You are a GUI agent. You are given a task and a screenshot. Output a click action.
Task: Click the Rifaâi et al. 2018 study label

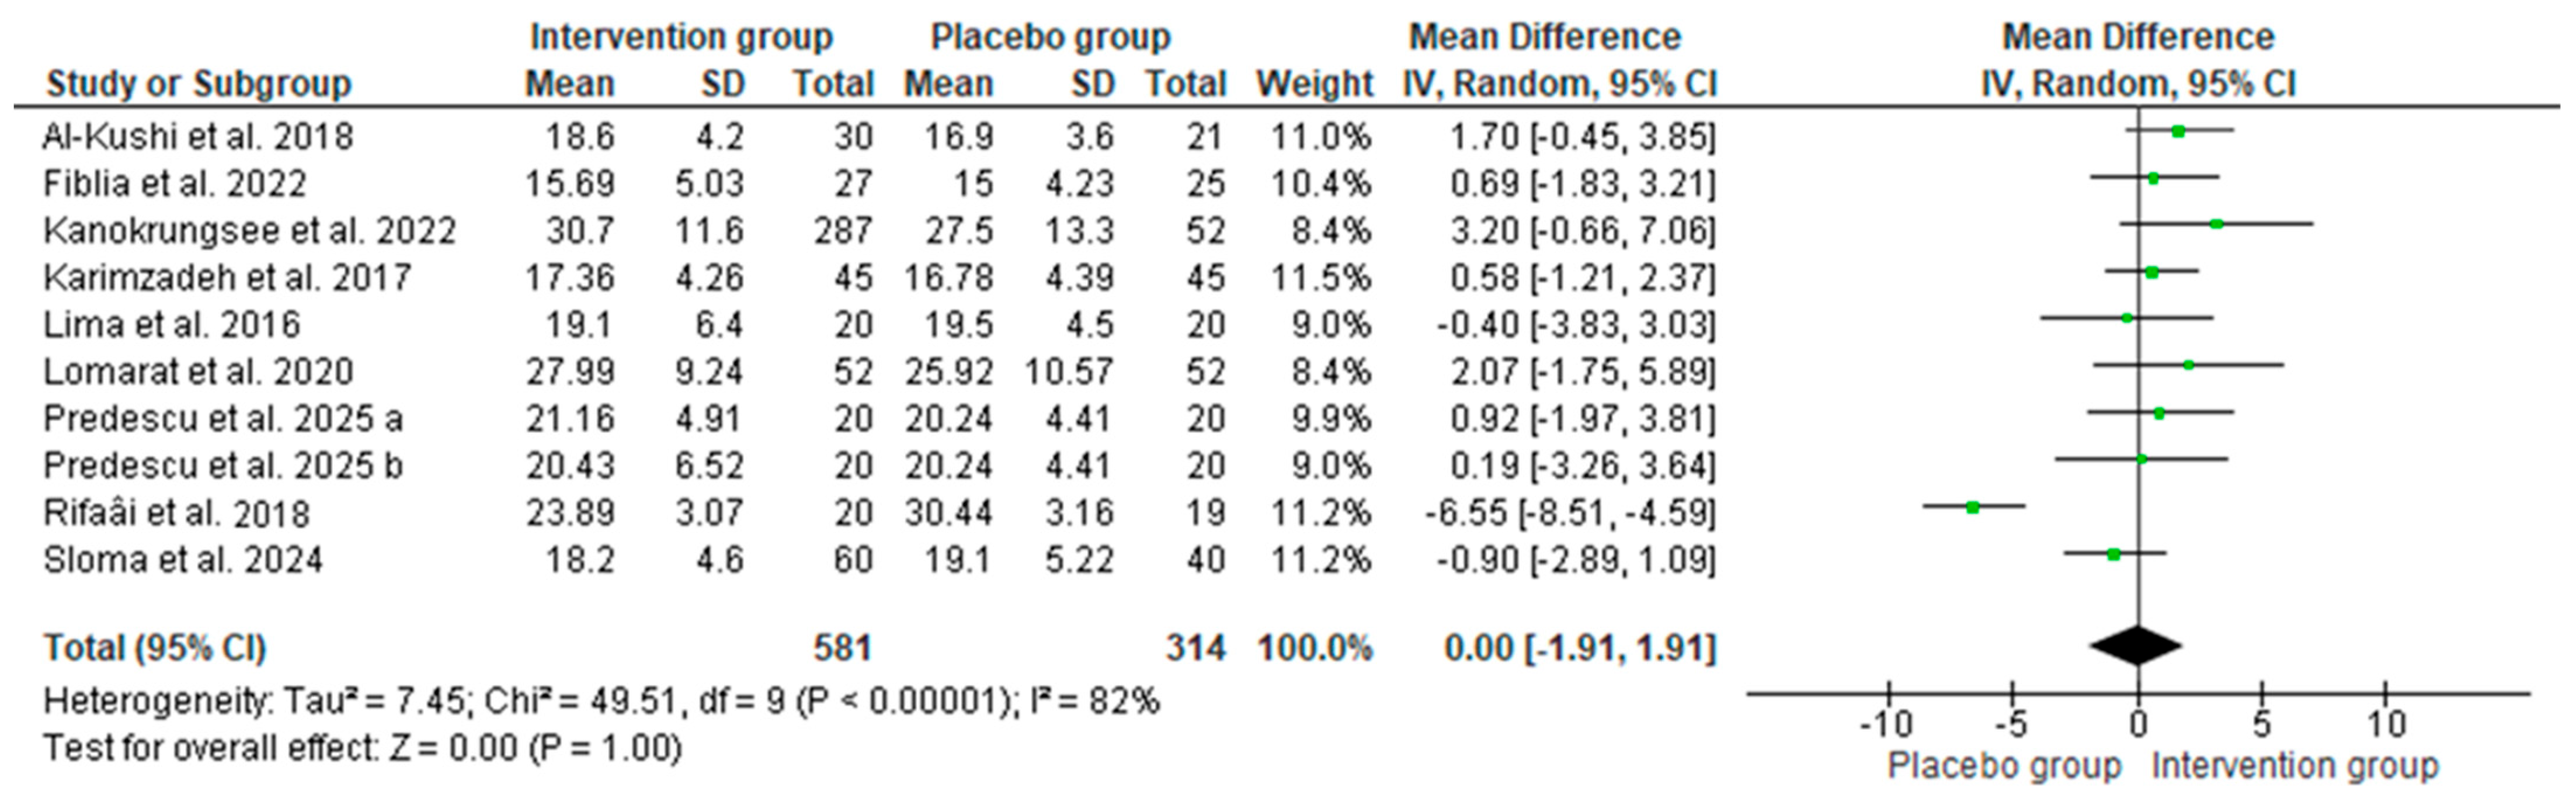[177, 513]
